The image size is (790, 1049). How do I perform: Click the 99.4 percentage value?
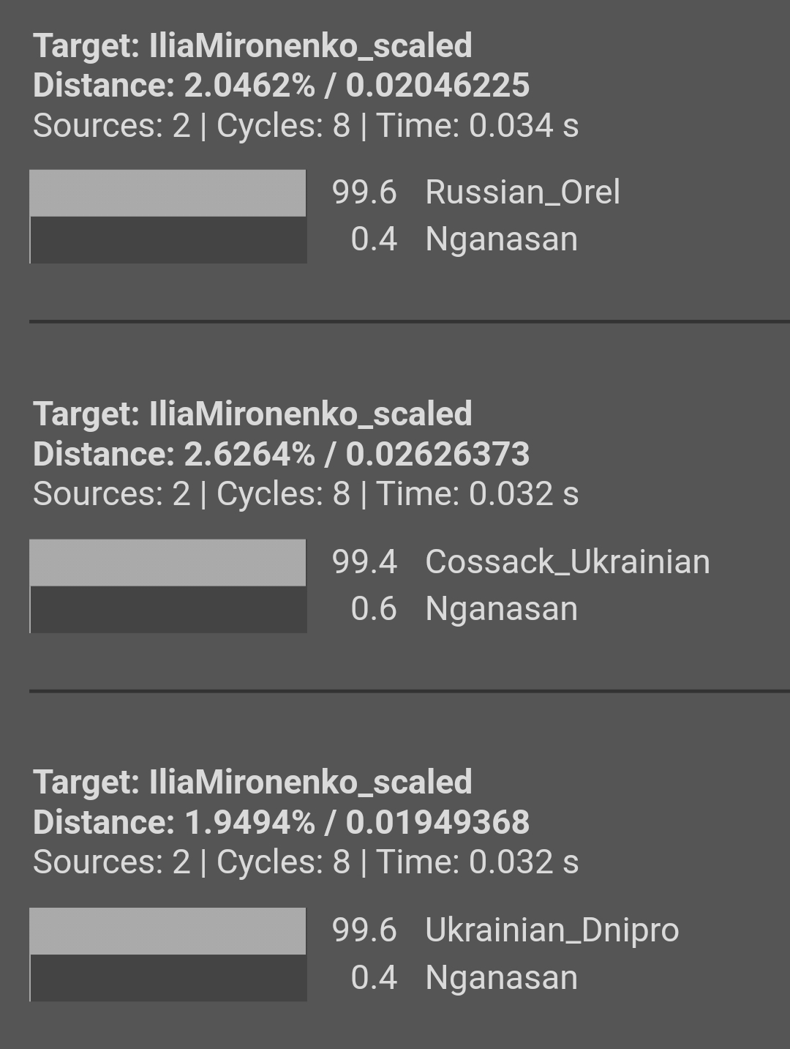point(364,562)
